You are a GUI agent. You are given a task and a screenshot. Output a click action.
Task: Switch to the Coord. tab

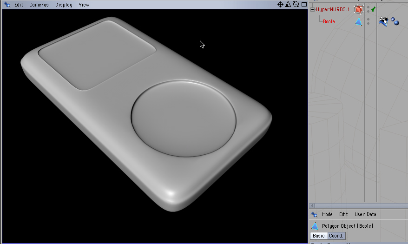click(336, 236)
